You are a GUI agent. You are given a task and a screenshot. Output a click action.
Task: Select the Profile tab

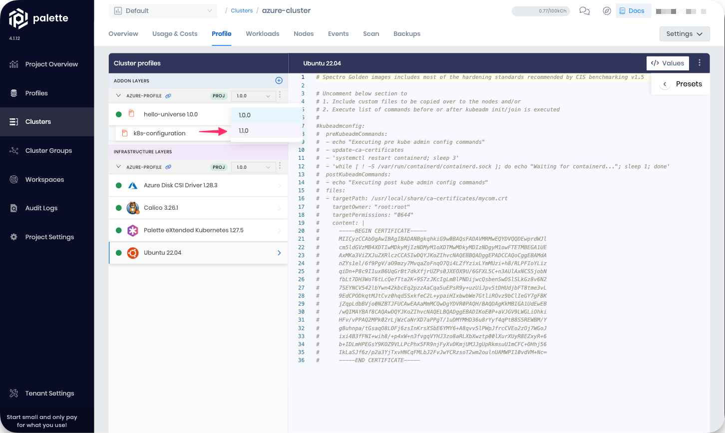tap(221, 34)
